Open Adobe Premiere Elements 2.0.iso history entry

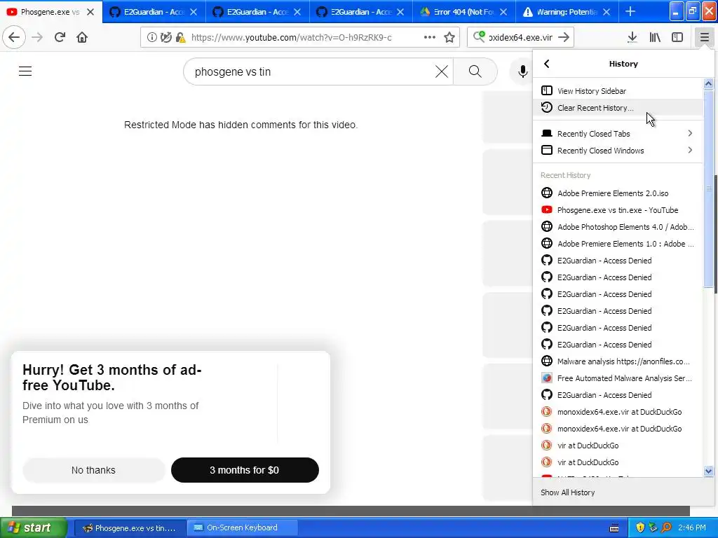pos(617,193)
